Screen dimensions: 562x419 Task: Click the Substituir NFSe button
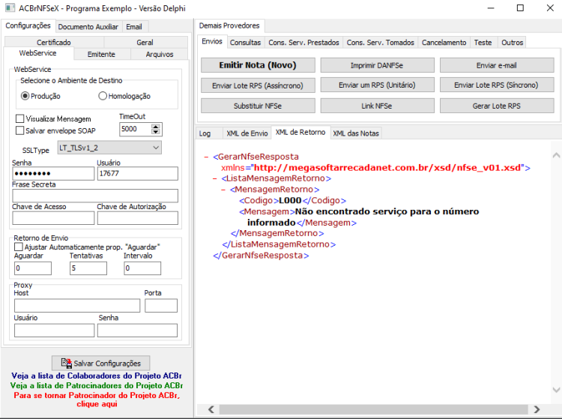pos(258,106)
